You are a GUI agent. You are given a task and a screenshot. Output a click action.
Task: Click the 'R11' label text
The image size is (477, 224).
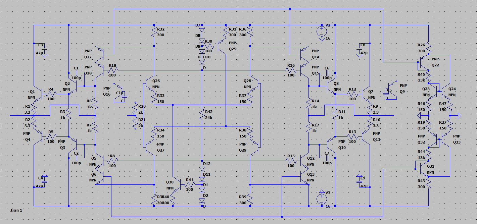coord(342,112)
